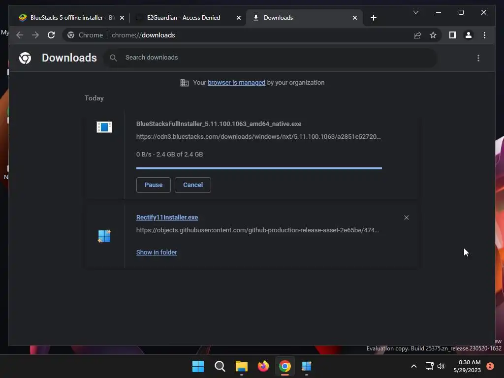Viewport: 504px width, 378px height.
Task: Close the BlueStacks 5 offline installer tab
Action: pos(122,18)
